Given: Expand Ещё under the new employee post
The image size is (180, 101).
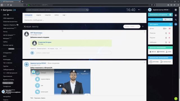Looking at the screenshot, I should pos(57,49).
